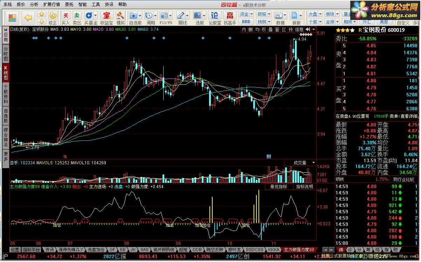This screenshot has height=262, width=421.
Task: Open the 收益宝 icon
Action: coord(106,18)
